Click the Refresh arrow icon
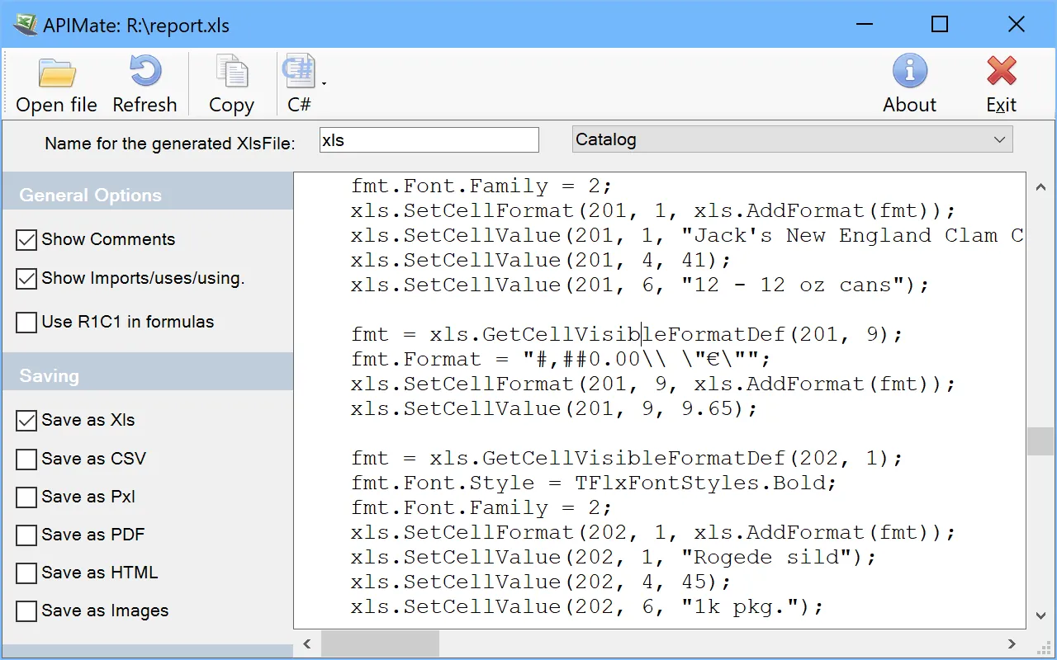 coord(145,73)
